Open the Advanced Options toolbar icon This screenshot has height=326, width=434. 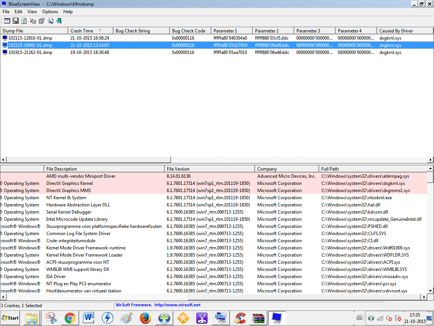[7, 21]
